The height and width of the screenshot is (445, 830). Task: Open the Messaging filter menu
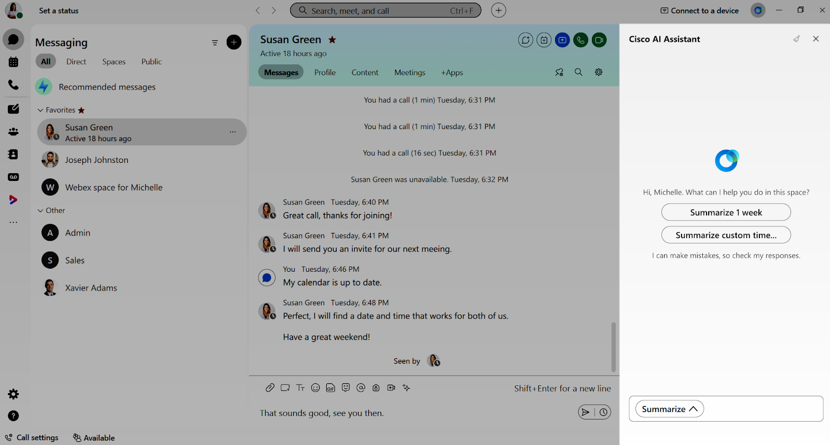[x=215, y=43]
